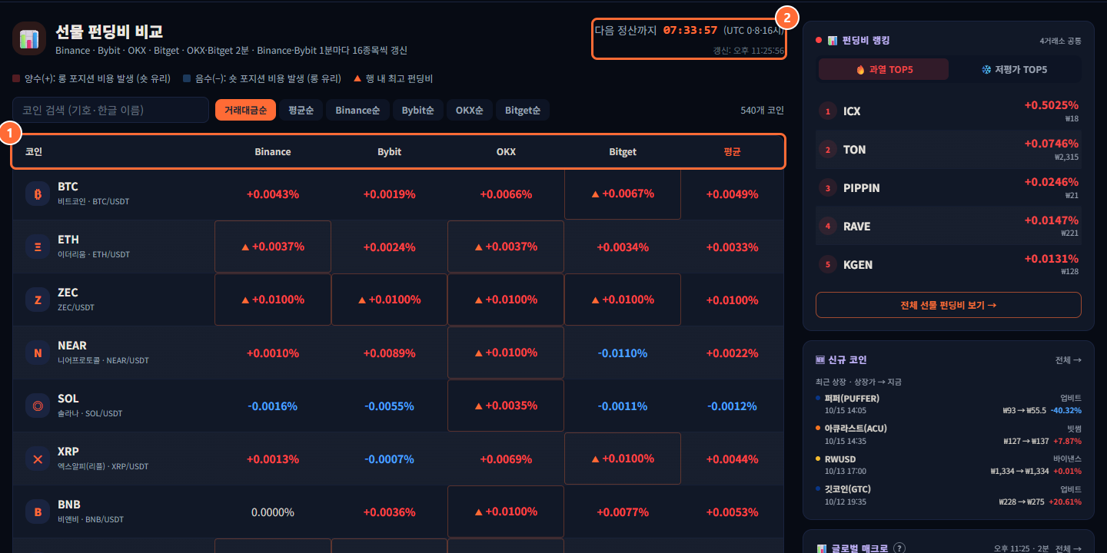Screen dimensions: 1107x553
Task: Click the BTC coin icon
Action: [x=38, y=194]
